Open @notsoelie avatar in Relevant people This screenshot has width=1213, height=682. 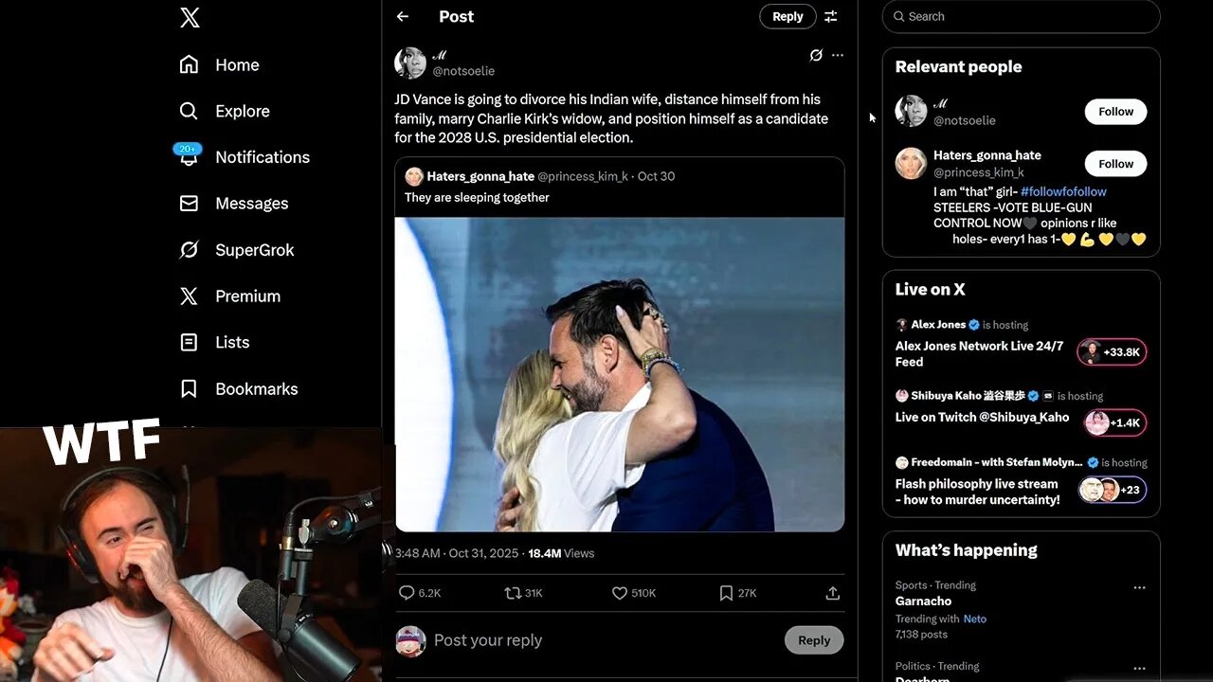911,111
